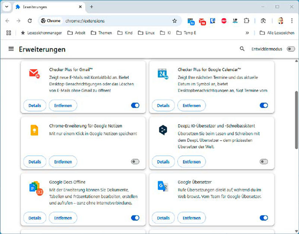Viewport: 299px width, 234px height.
Task: Click the LanguageTool toolbar icon
Action: pos(235,21)
